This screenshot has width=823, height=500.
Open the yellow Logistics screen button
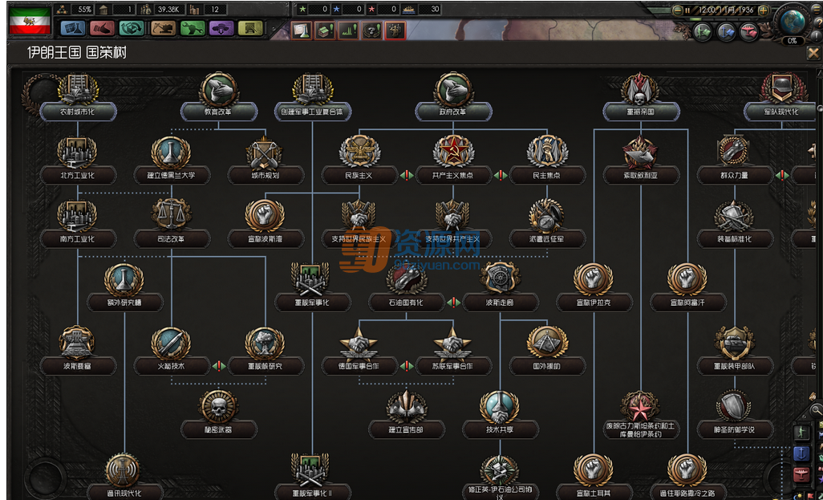tap(250, 28)
